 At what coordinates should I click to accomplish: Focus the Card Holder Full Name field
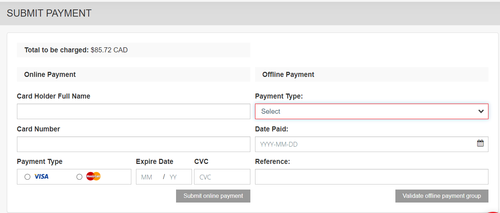[x=133, y=112]
